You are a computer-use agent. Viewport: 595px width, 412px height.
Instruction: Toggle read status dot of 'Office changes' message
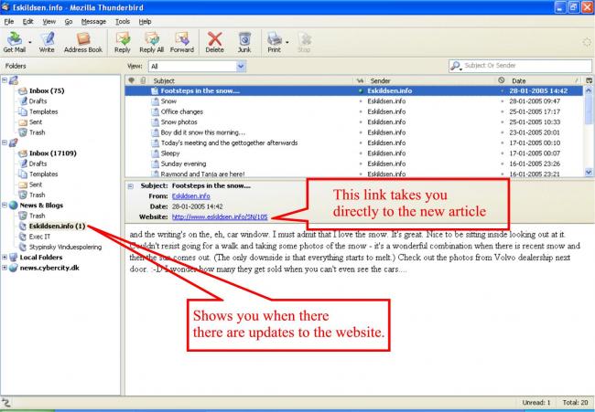tap(361, 111)
